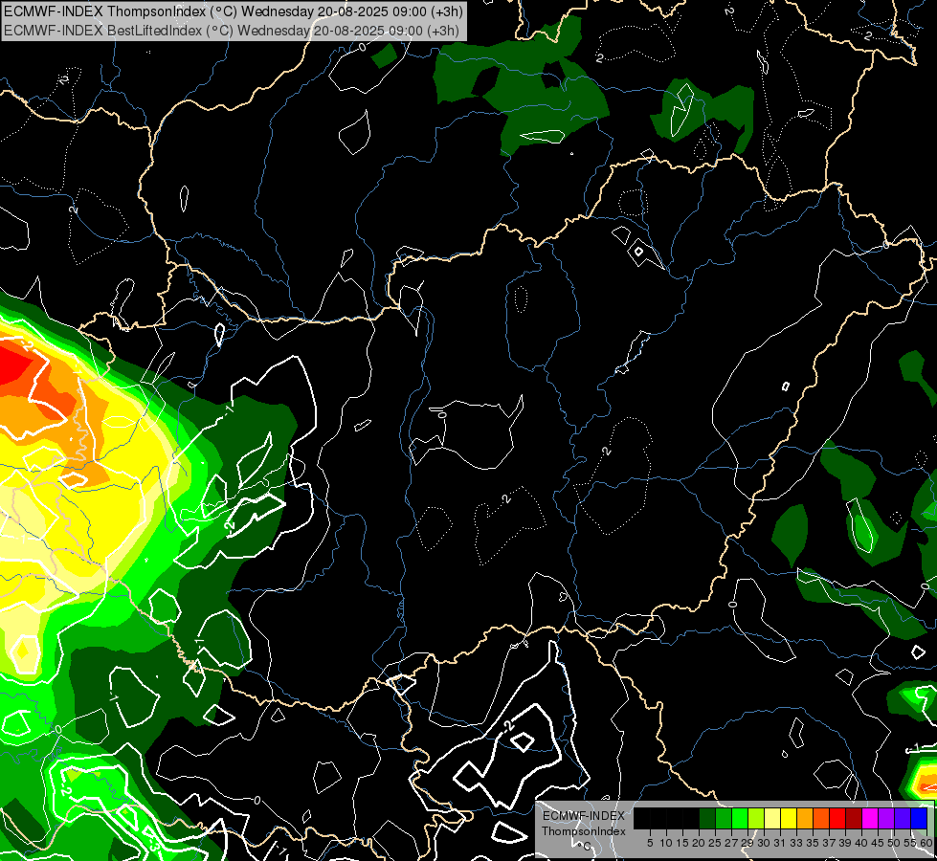The height and width of the screenshot is (861, 937).
Task: Click the ThompsonIndex title line at top
Action: click(233, 11)
